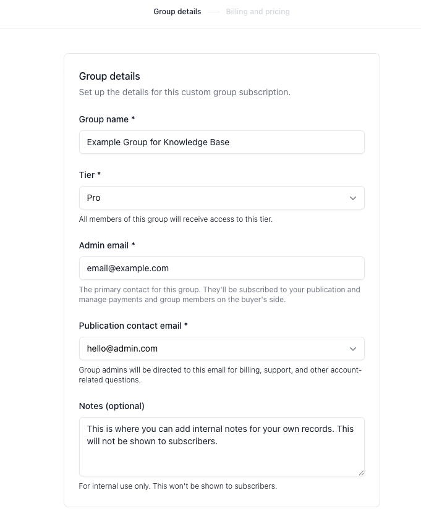Click inside the Notes textarea
This screenshot has width=421, height=519.
coord(221,447)
